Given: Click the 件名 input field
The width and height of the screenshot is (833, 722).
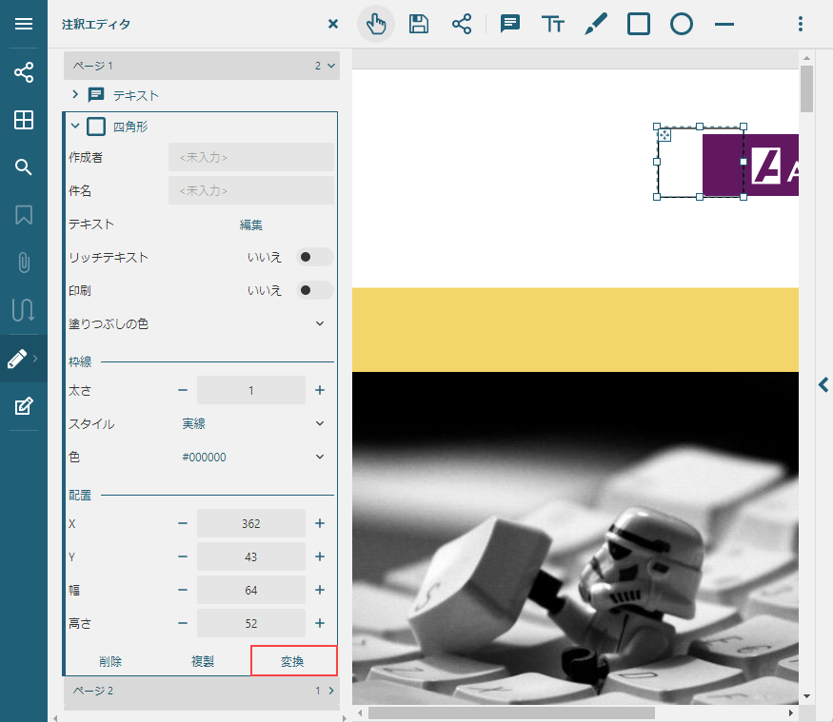Looking at the screenshot, I should pyautogui.click(x=250, y=190).
